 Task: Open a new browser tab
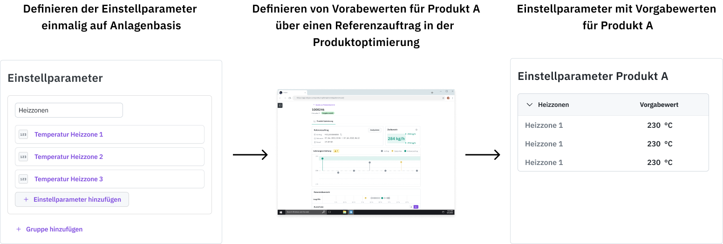coord(432,92)
